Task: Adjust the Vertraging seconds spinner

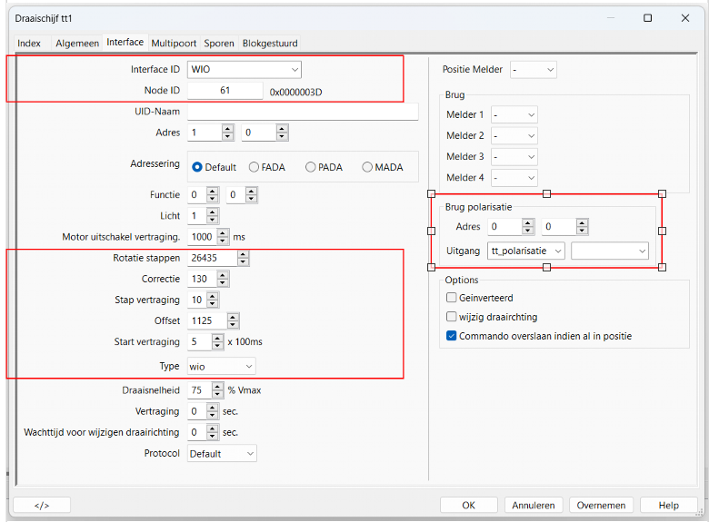Action: (212, 411)
